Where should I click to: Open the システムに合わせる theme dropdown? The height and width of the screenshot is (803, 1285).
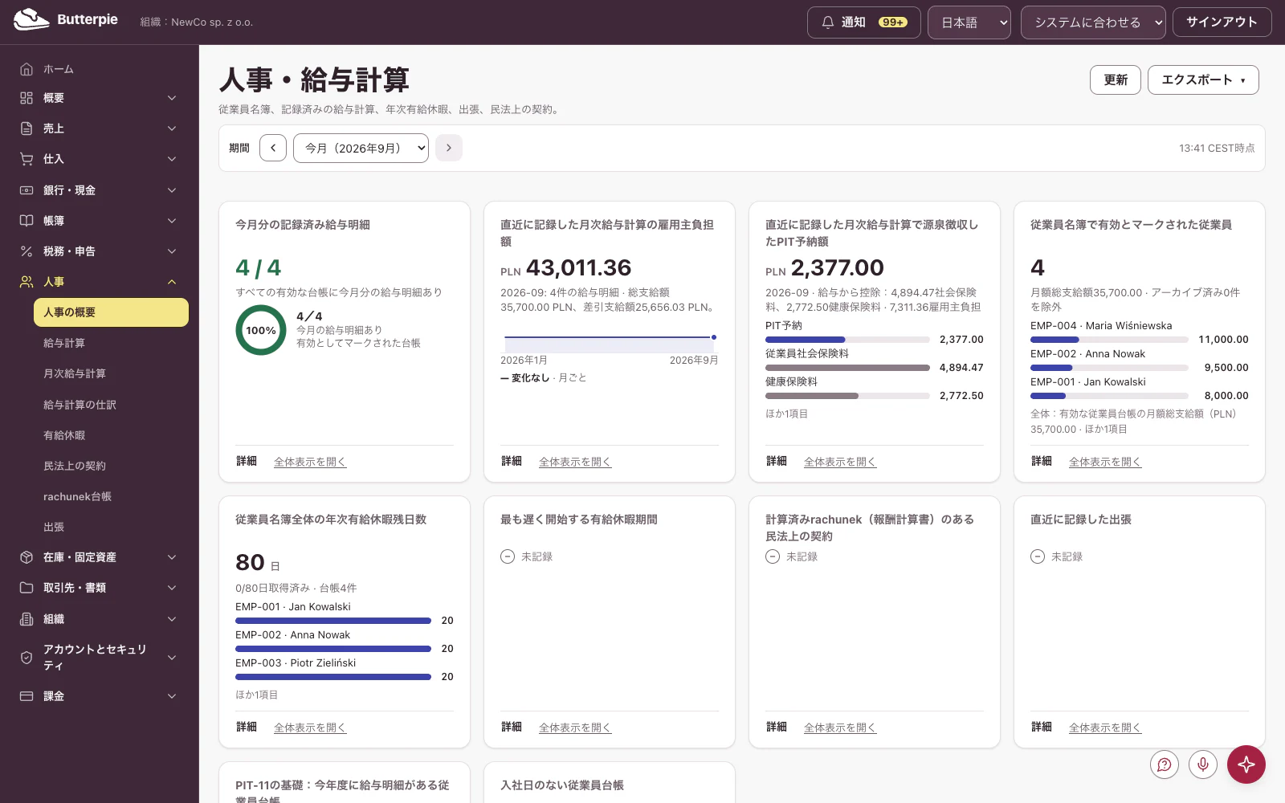coord(1093,22)
